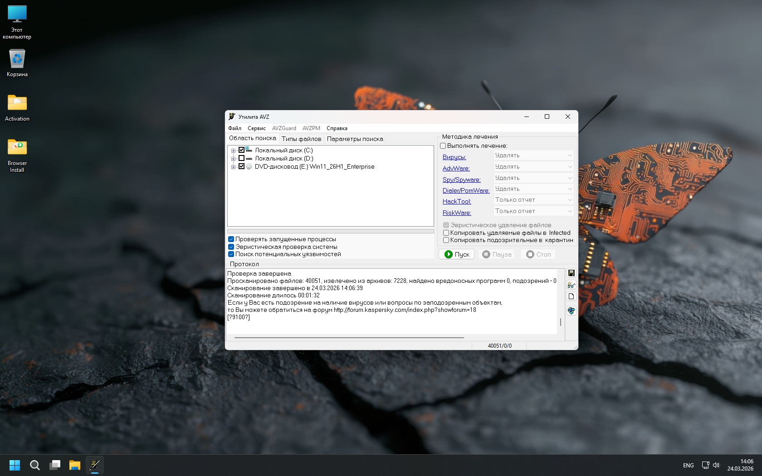Click the globe icon beside the protocol
The height and width of the screenshot is (476, 762).
coord(571,311)
